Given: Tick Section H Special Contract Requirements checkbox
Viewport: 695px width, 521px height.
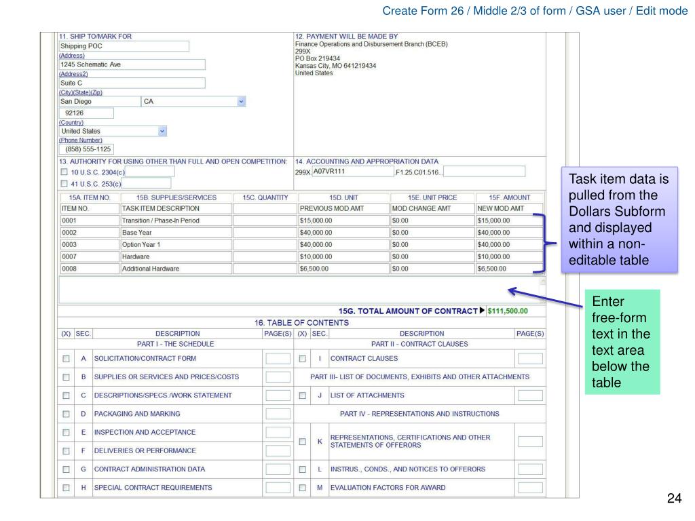Looking at the screenshot, I should [66, 488].
